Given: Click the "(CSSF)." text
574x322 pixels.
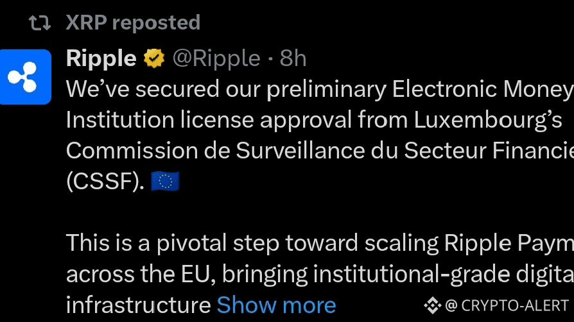Looking at the screenshot, I should tap(105, 182).
